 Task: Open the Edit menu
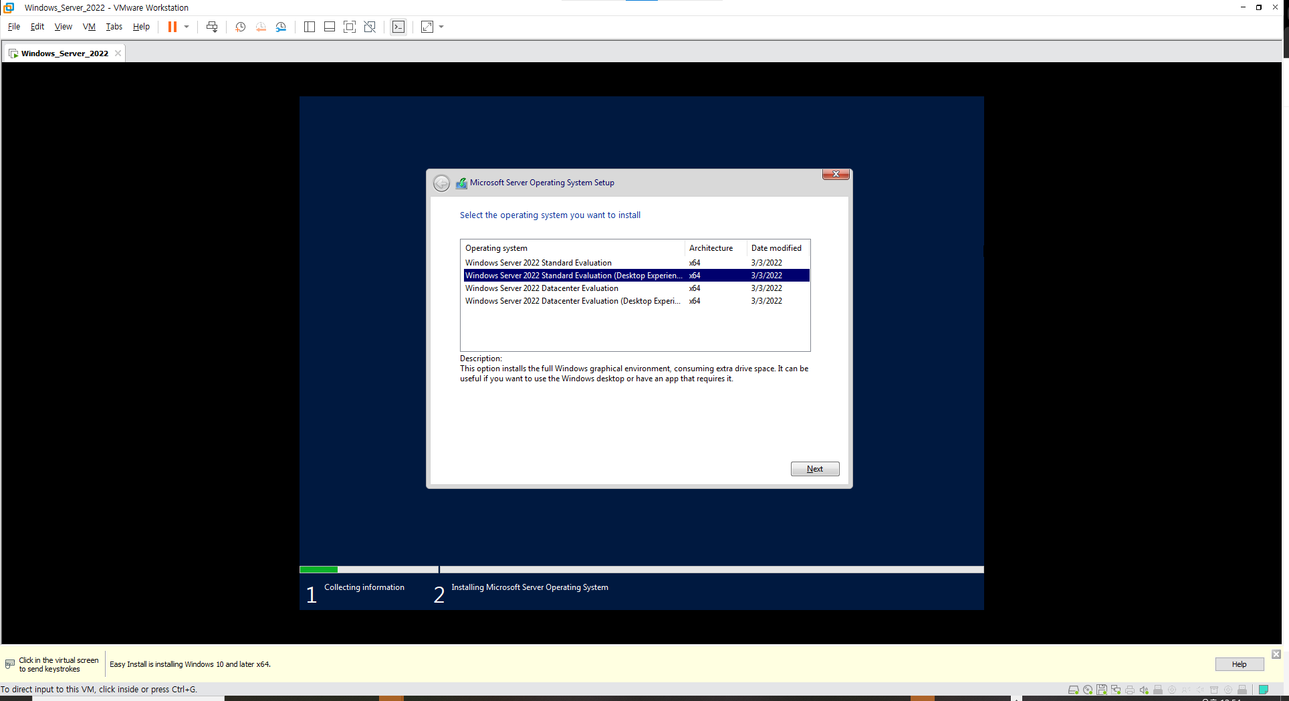coord(37,27)
